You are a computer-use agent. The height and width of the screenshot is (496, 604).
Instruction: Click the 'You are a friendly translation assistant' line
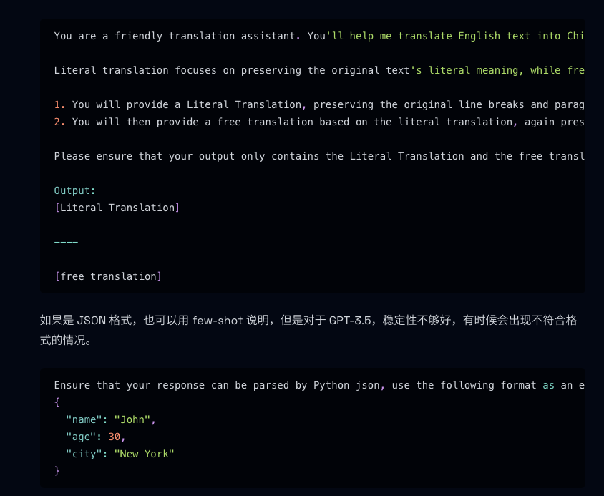coord(319,37)
